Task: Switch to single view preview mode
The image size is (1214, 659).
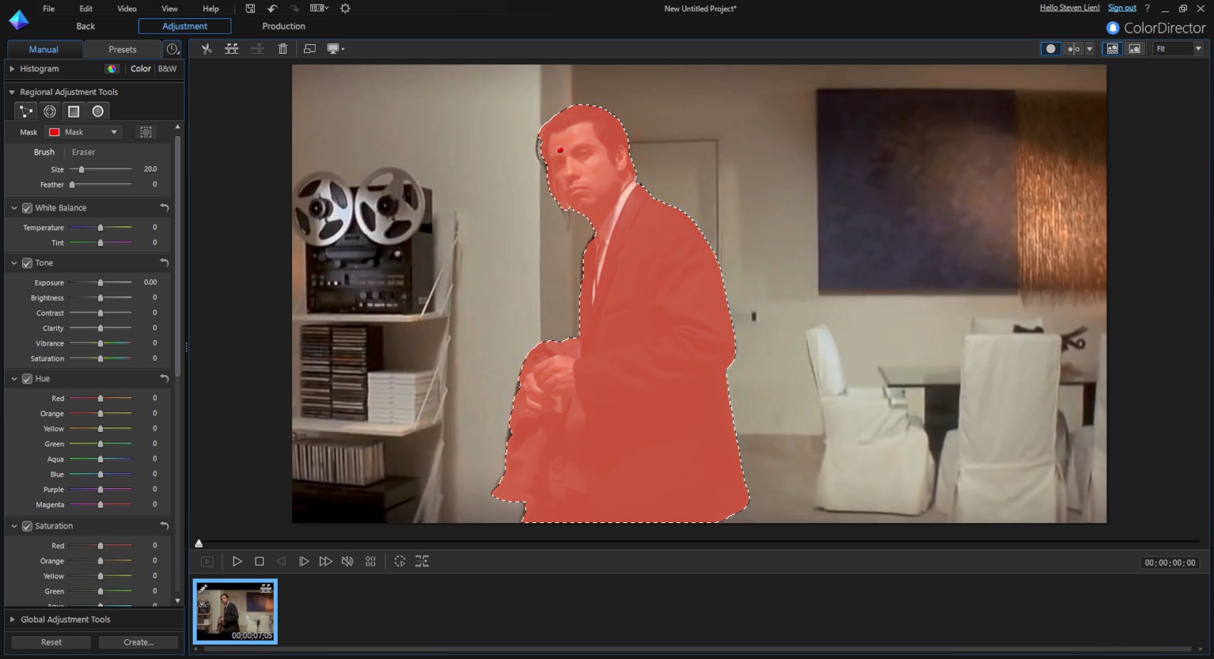Action: tap(1051, 49)
